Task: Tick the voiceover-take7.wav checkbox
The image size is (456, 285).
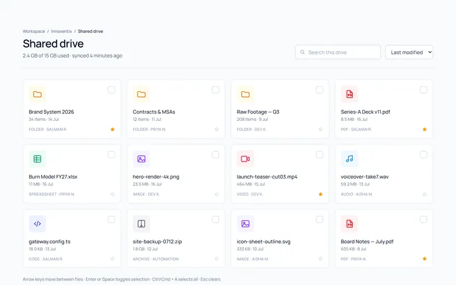Action: pos(424,155)
